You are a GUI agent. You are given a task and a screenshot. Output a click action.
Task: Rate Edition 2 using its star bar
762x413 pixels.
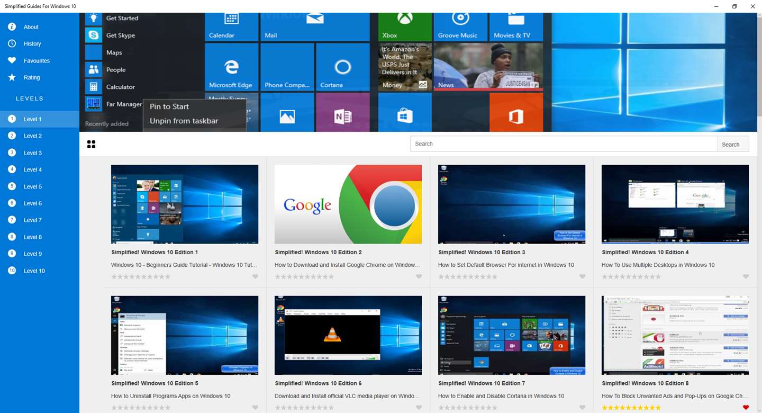coord(304,277)
